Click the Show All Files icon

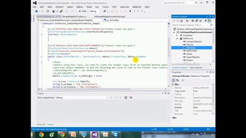click(201, 21)
